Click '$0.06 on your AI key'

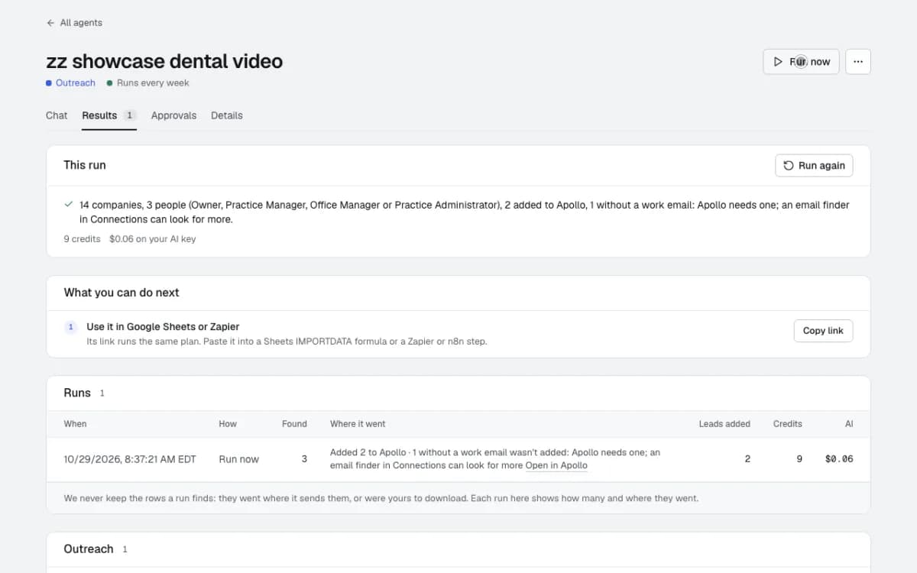(x=153, y=239)
